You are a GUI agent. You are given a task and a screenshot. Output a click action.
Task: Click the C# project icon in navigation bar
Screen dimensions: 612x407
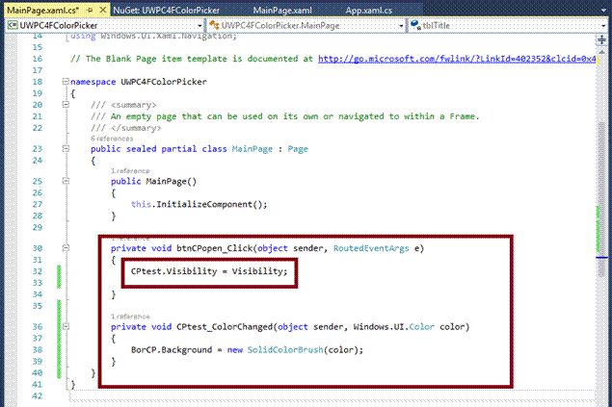(13, 25)
